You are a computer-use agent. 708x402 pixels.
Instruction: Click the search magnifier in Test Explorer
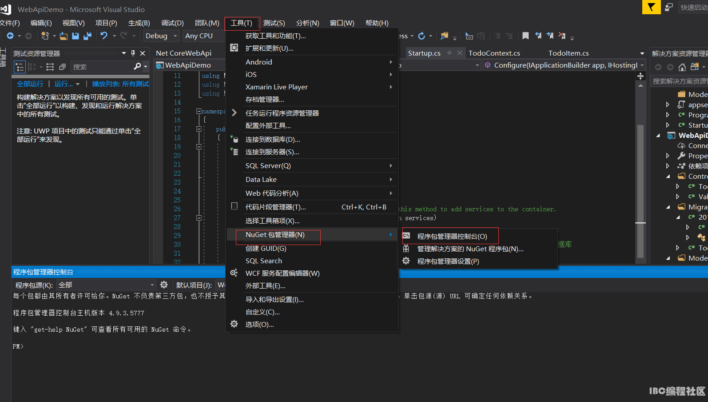(x=138, y=67)
